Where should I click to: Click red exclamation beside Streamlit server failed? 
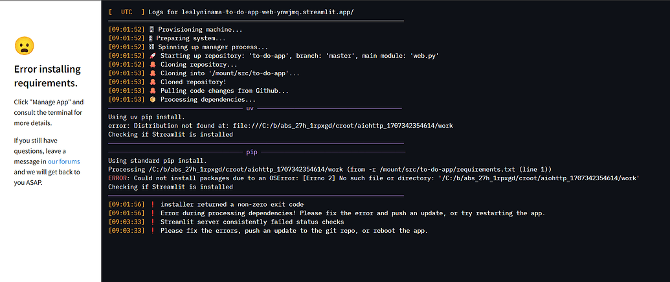pos(152,222)
